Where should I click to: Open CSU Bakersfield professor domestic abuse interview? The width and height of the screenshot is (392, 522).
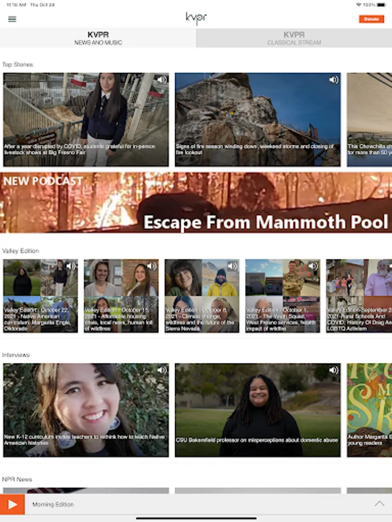click(x=258, y=410)
